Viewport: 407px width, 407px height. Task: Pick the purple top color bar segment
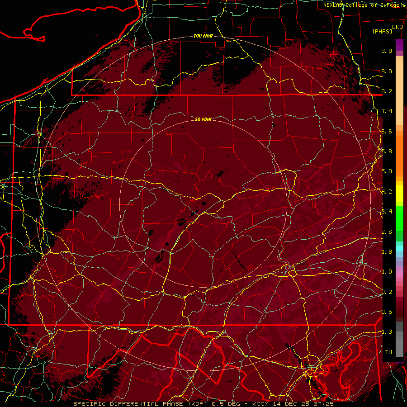(399, 45)
